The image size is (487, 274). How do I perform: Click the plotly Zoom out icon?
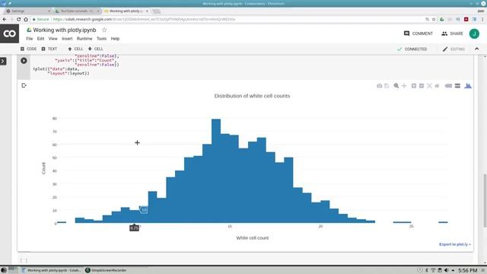[x=422, y=86]
